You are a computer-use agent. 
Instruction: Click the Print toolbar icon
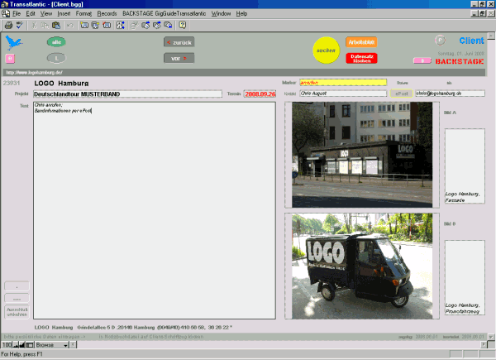(x=8, y=25)
